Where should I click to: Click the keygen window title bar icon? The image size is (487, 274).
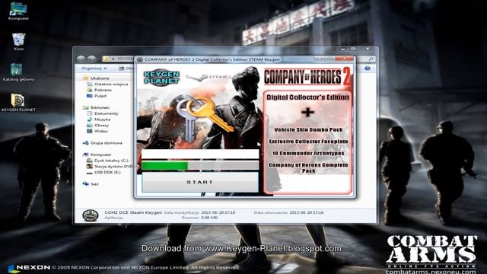pyautogui.click(x=140, y=59)
